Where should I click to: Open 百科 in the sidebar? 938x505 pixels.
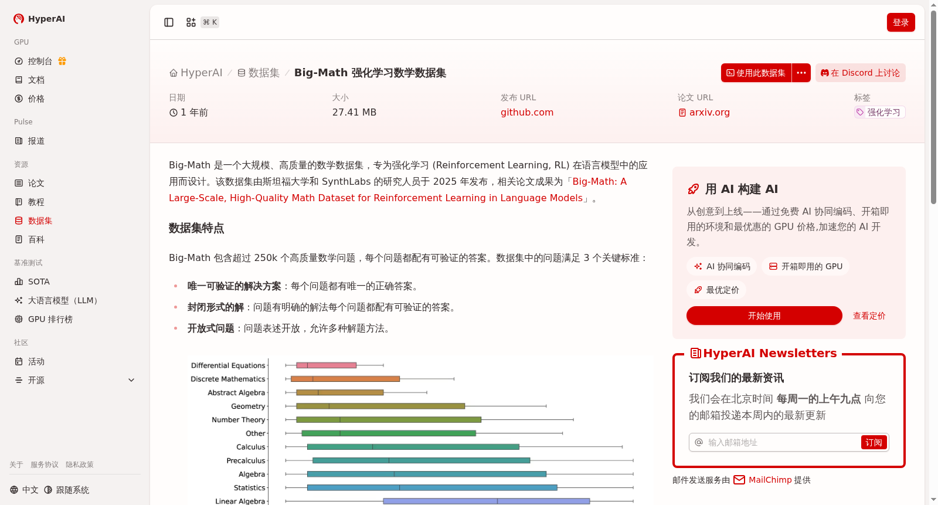(x=36, y=239)
